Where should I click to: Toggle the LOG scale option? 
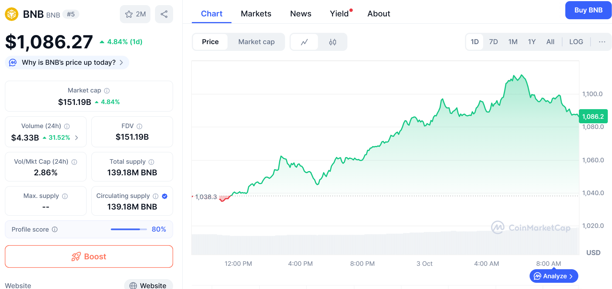tap(576, 42)
